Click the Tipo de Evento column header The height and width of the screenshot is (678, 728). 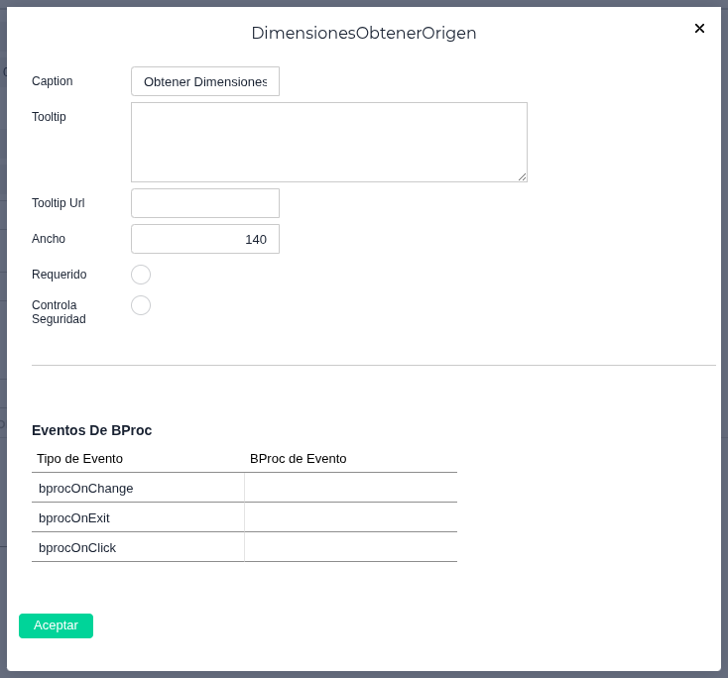click(x=80, y=459)
